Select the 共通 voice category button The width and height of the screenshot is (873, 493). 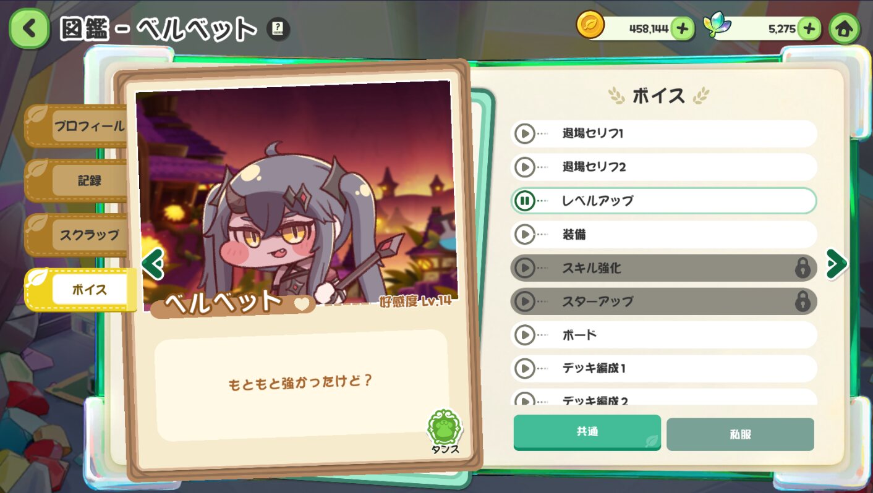pos(587,432)
